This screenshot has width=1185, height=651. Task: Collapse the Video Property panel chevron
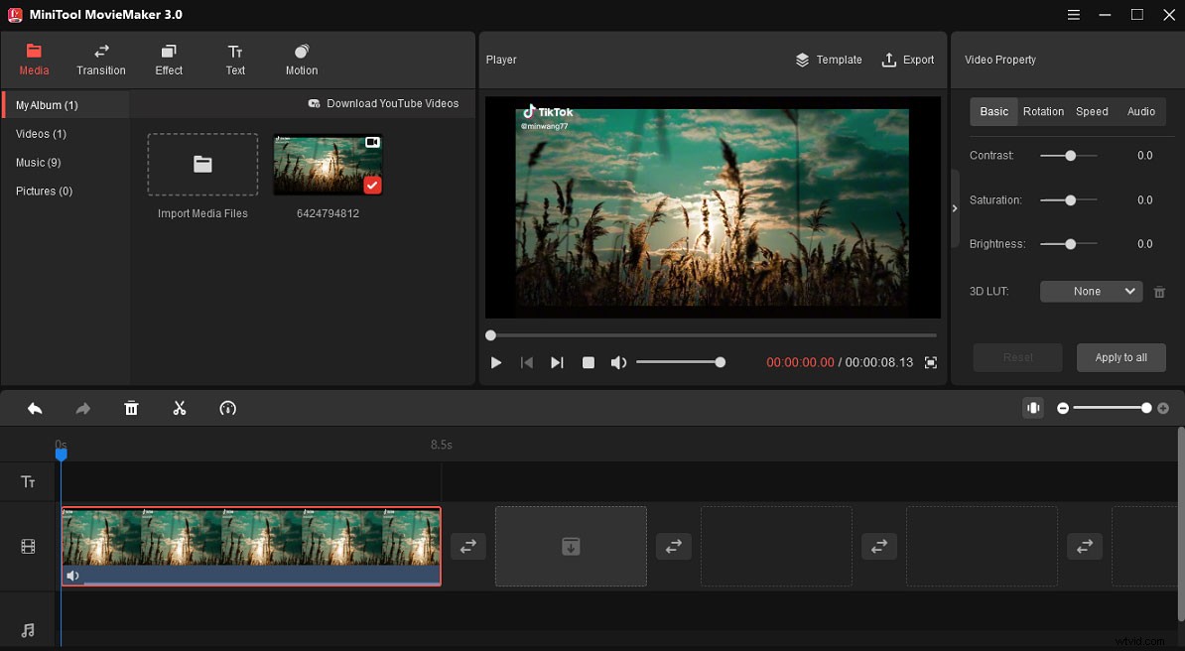[955, 209]
